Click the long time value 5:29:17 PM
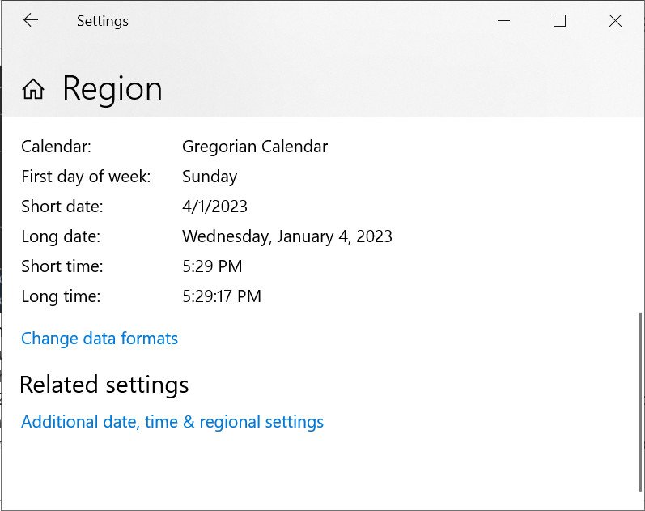645x511 pixels. [222, 296]
